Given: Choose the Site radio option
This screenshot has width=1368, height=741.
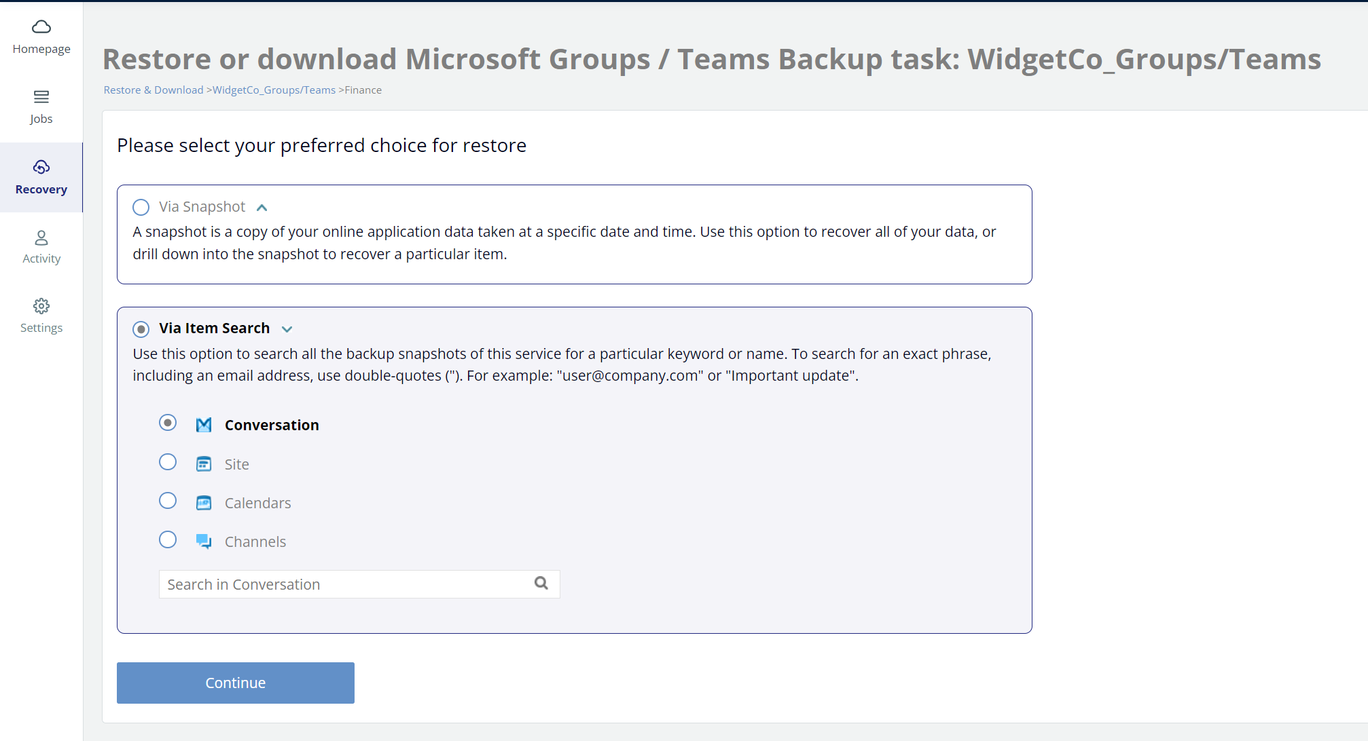Looking at the screenshot, I should click(x=168, y=462).
